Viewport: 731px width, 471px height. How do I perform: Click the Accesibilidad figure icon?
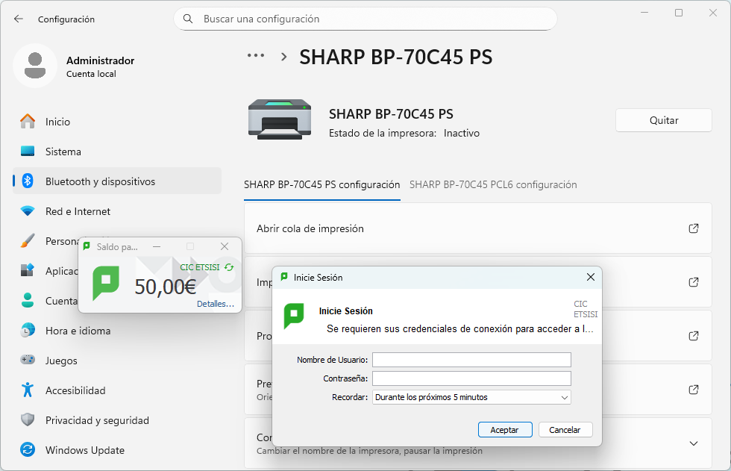click(28, 390)
